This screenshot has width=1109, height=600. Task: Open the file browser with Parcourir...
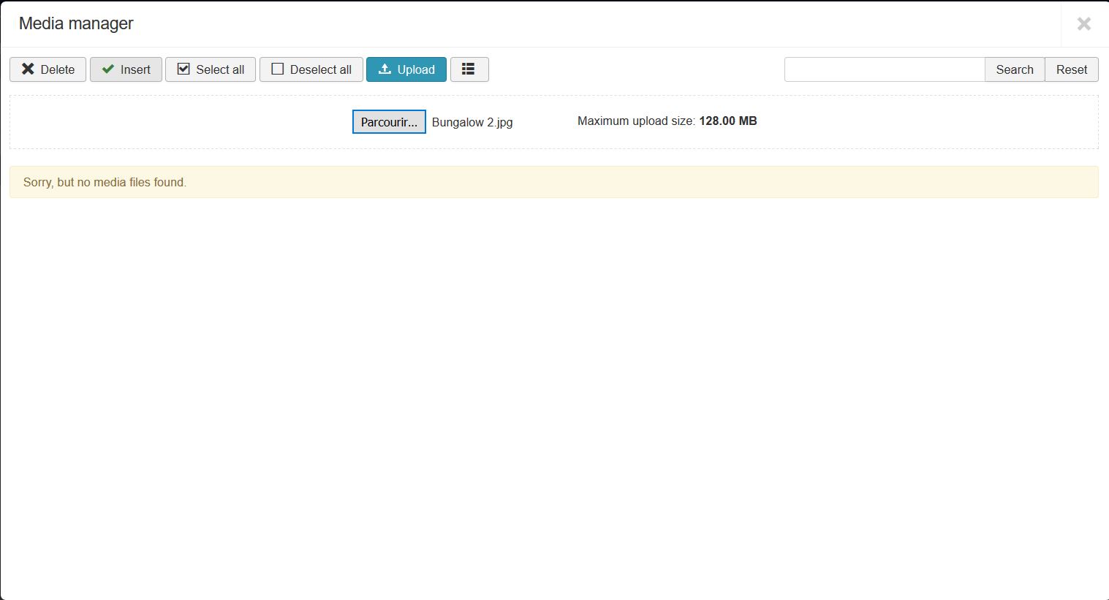click(x=389, y=122)
